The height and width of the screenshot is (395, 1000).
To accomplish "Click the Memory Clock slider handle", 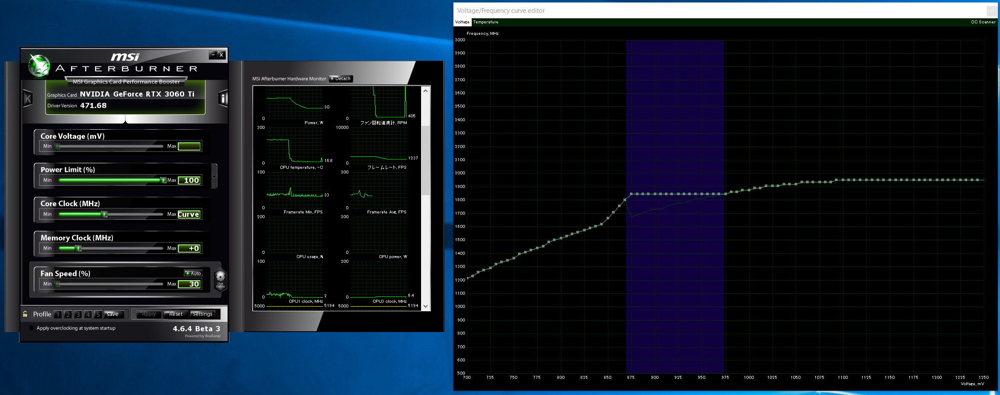I will tap(78, 248).
